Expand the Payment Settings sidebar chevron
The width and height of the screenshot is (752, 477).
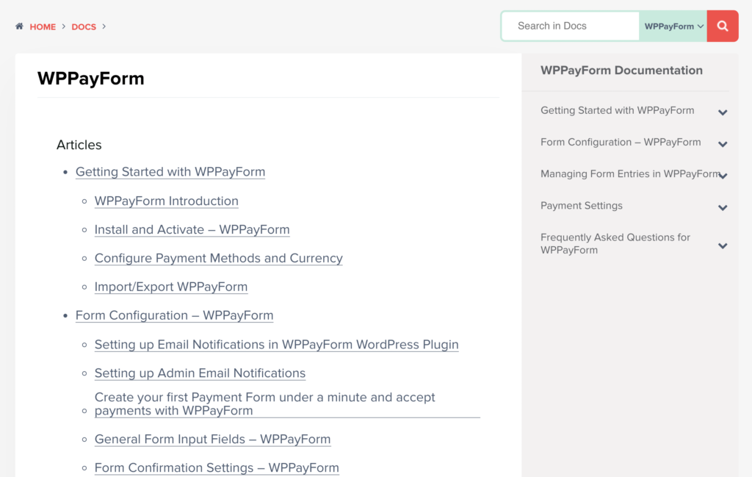(x=723, y=207)
